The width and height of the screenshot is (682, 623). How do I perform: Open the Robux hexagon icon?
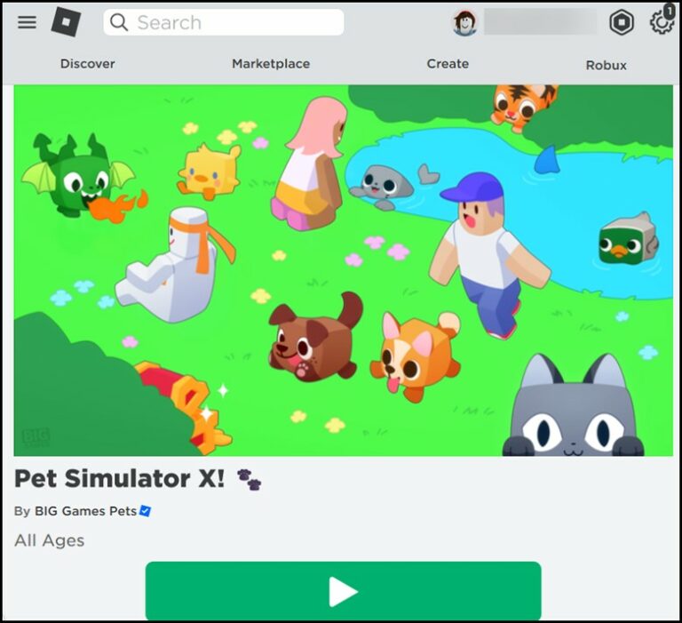tap(621, 22)
